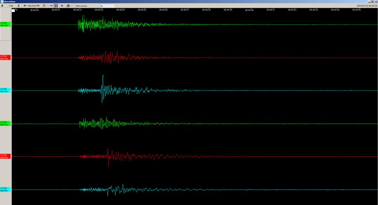Screen dimensions: 378x205
Task: Click the small waveform filter icon
Action: point(51,6)
